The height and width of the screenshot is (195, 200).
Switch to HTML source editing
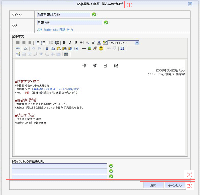(x=18, y=48)
